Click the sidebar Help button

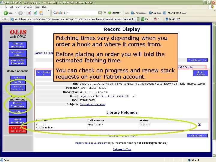click(17, 112)
